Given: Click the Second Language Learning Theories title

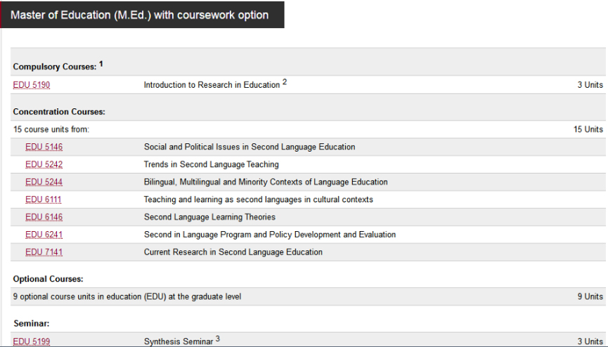Looking at the screenshot, I should click(x=209, y=217).
